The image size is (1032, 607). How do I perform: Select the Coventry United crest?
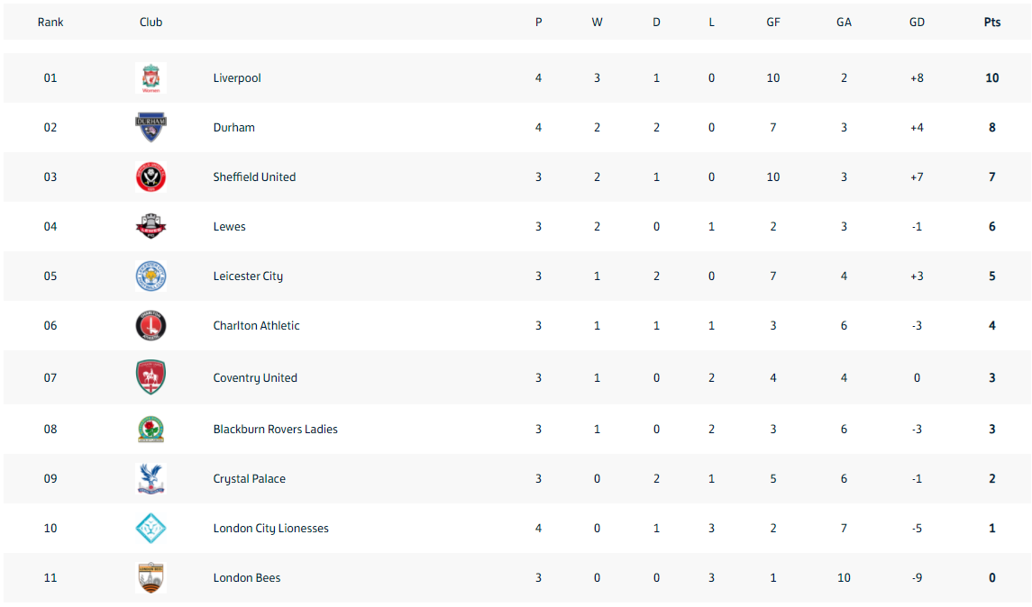151,377
